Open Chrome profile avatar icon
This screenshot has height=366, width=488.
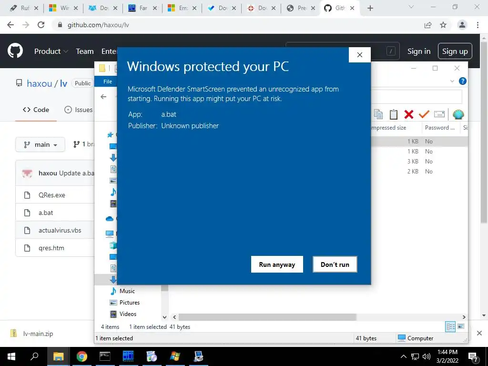click(462, 25)
